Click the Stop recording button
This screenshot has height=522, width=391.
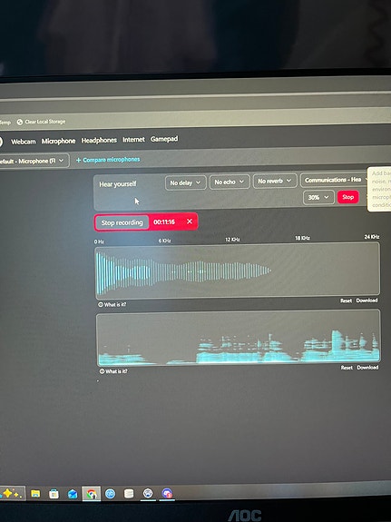pos(122,222)
